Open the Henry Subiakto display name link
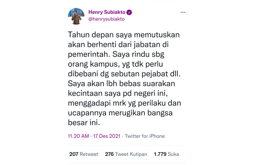Image resolution: width=254 pixels, height=165 pixels. 107,12
